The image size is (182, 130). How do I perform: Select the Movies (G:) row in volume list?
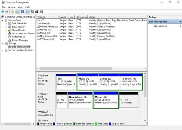pos(92,30)
